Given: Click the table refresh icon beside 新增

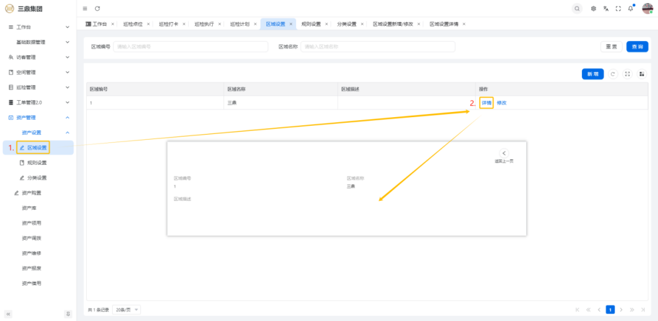Looking at the screenshot, I should pyautogui.click(x=613, y=74).
